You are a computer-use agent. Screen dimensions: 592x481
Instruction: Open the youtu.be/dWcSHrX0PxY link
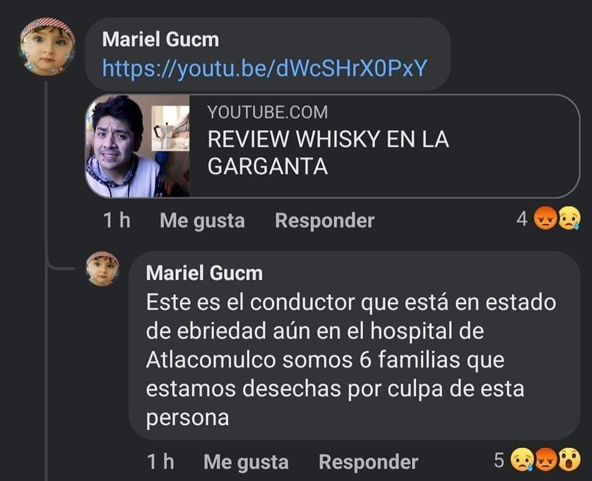pyautogui.click(x=265, y=69)
